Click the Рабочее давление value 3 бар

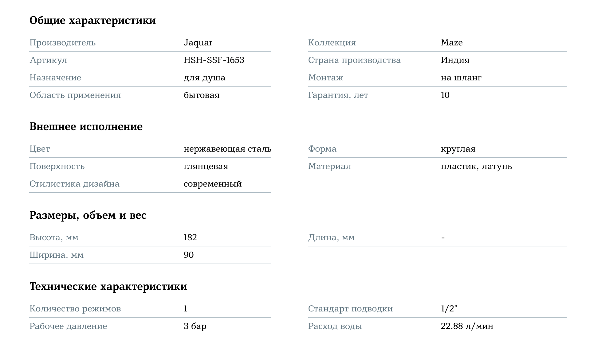(195, 326)
